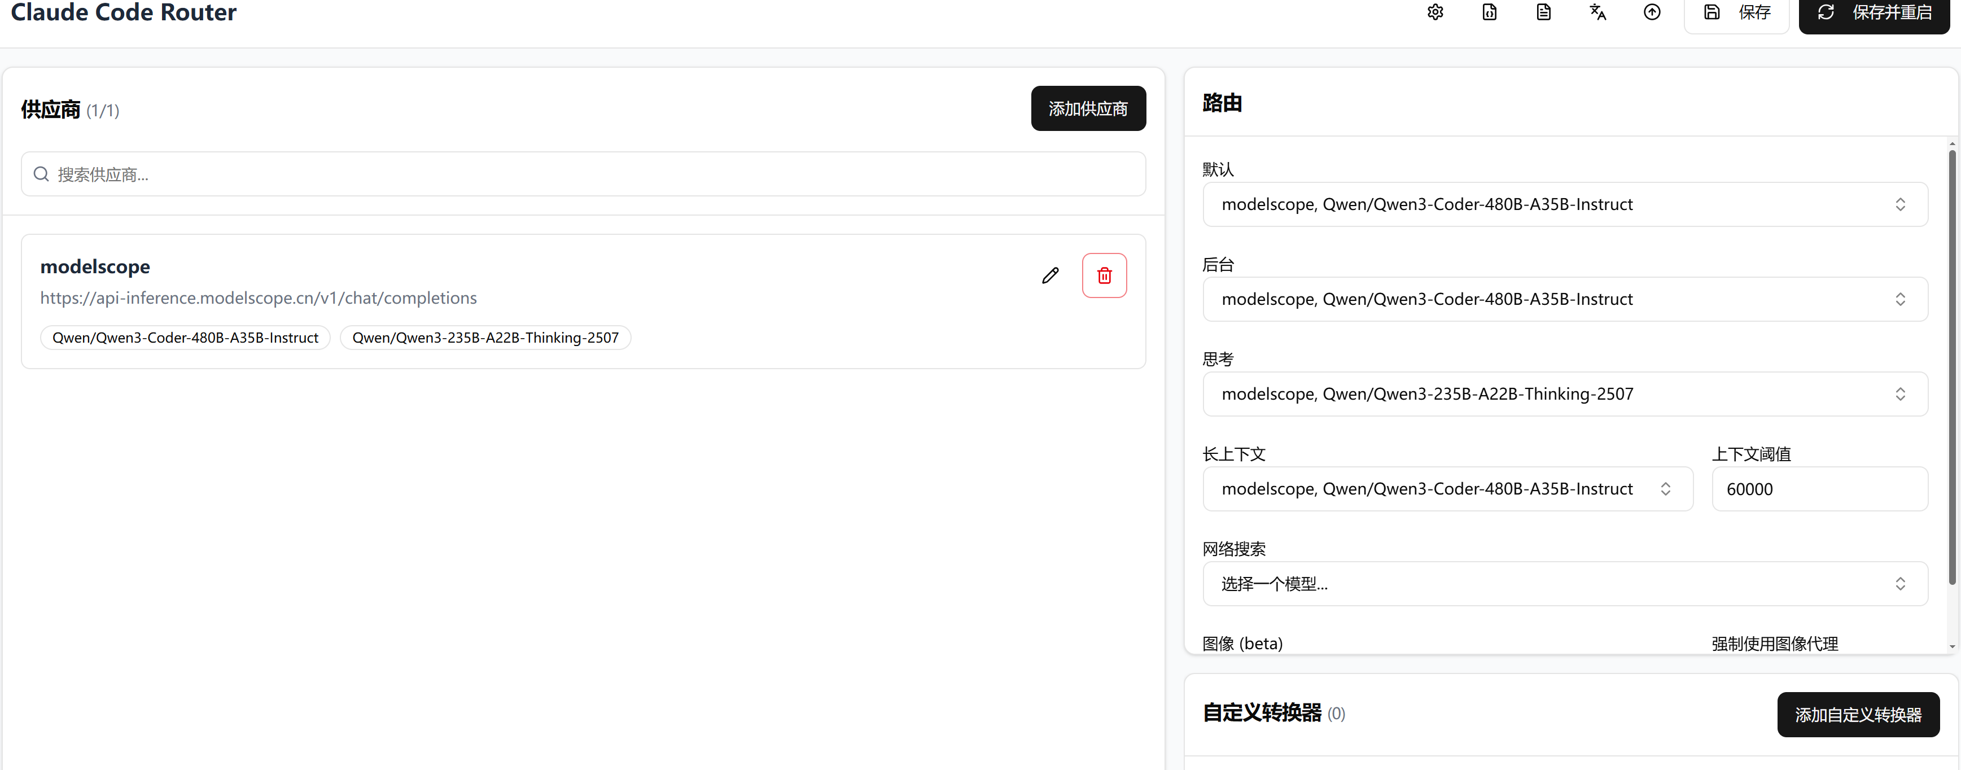Edit modelscope provider with pencil icon

1050,275
